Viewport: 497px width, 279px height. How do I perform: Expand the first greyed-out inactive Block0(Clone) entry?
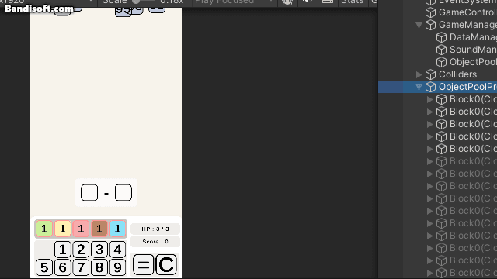pos(429,161)
